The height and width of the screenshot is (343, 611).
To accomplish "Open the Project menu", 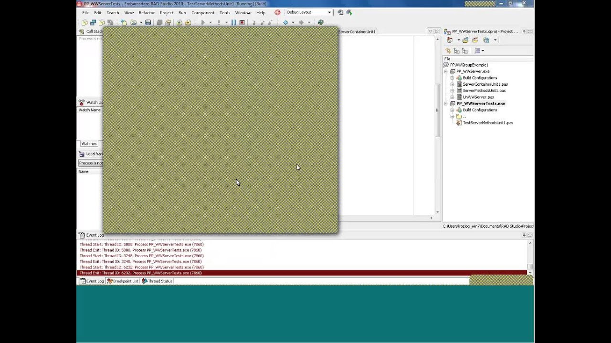I will tap(167, 13).
